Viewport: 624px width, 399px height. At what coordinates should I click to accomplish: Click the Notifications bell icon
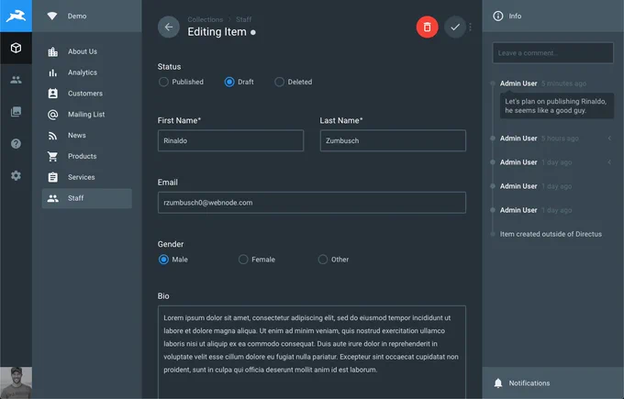tap(498, 383)
